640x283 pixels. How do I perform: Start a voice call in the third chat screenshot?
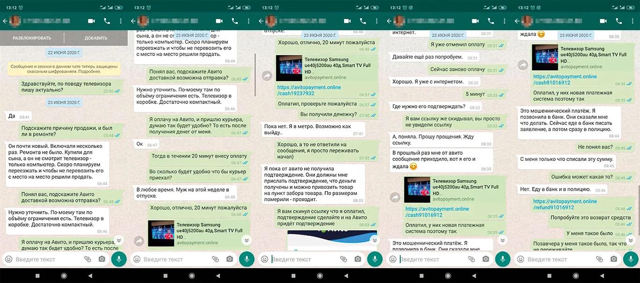(363, 21)
